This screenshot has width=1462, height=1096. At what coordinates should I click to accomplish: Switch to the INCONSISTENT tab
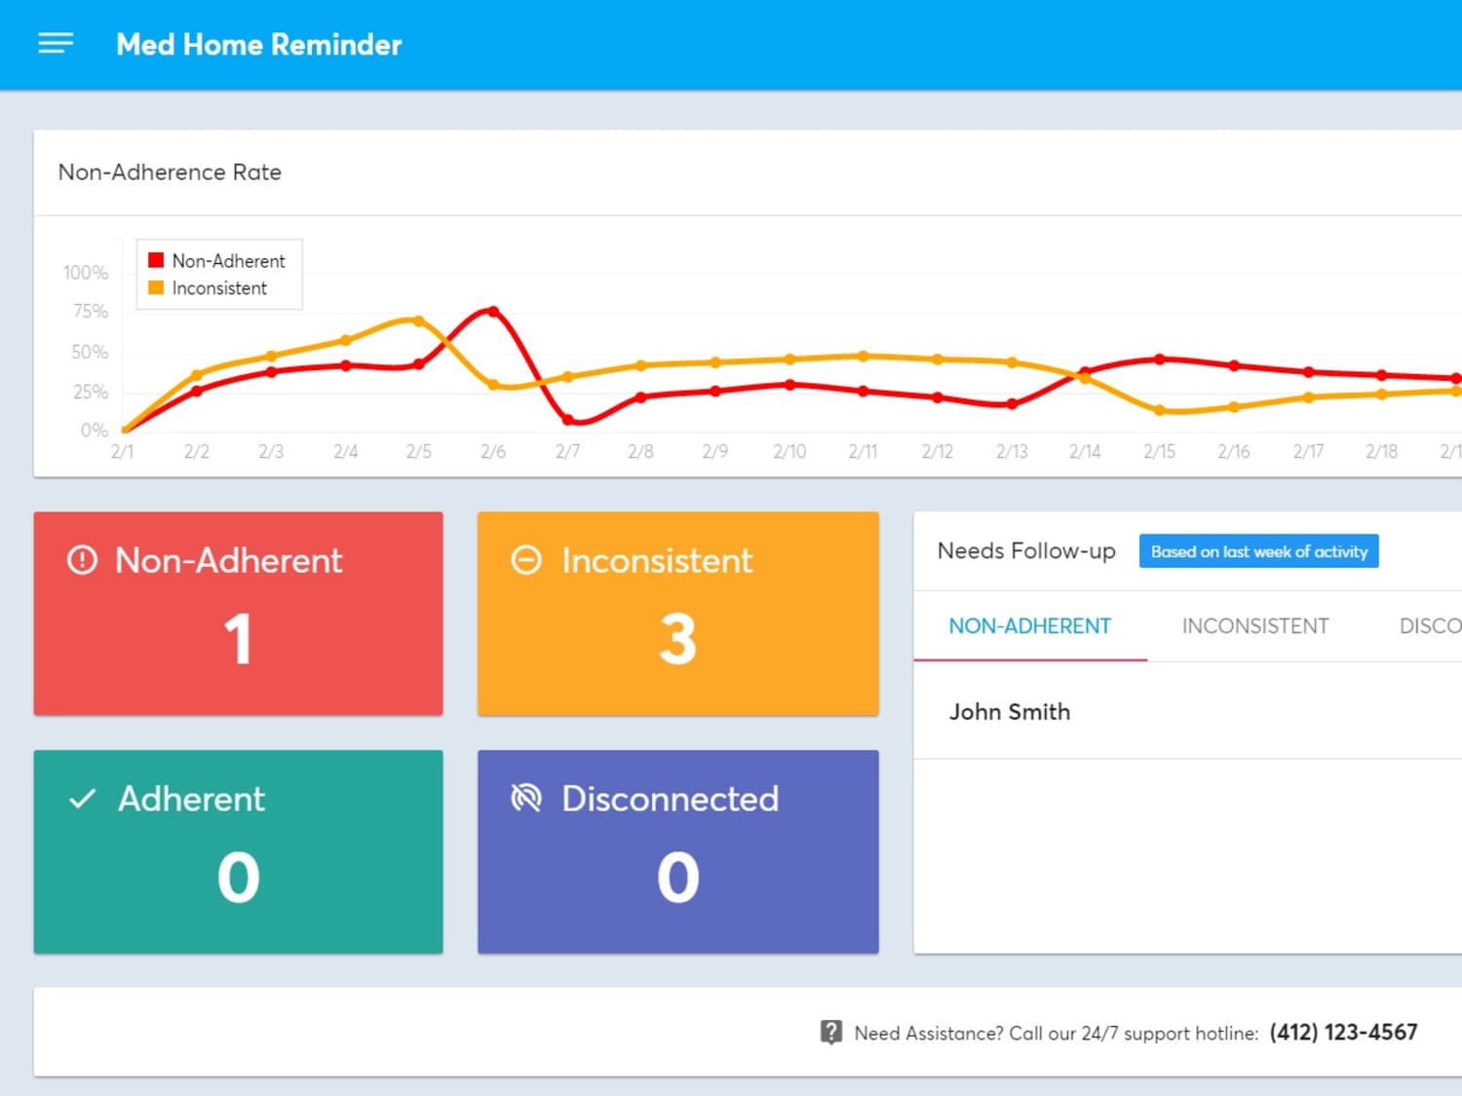tap(1255, 626)
